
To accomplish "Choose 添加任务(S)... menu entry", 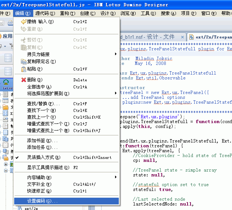I will tap(66, 147).
